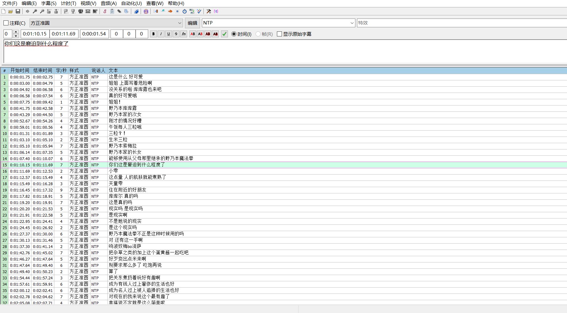Open the Automation manager icon

(136, 11)
